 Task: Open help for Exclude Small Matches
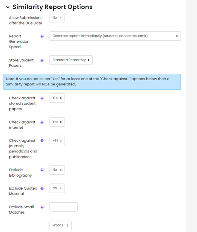[42, 207]
